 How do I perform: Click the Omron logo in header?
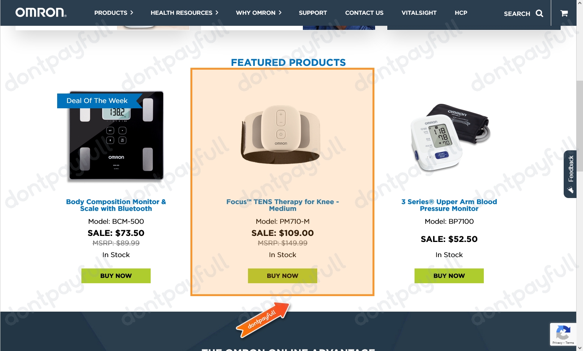pos(41,12)
